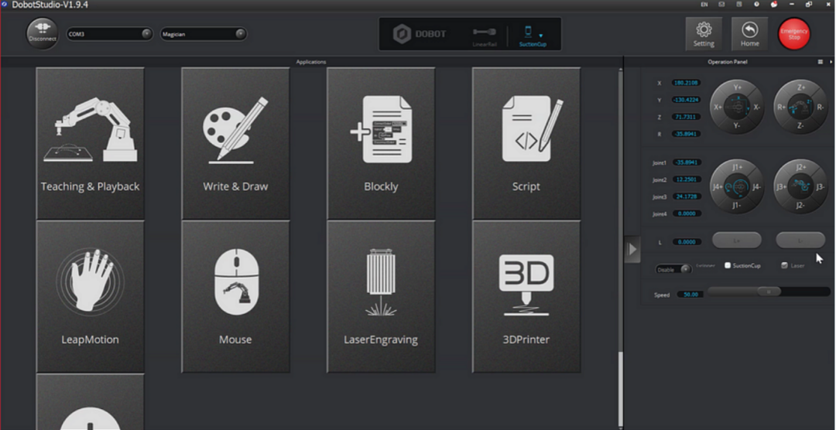Send the arm to Home position
This screenshot has height=430, width=836.
tap(749, 34)
